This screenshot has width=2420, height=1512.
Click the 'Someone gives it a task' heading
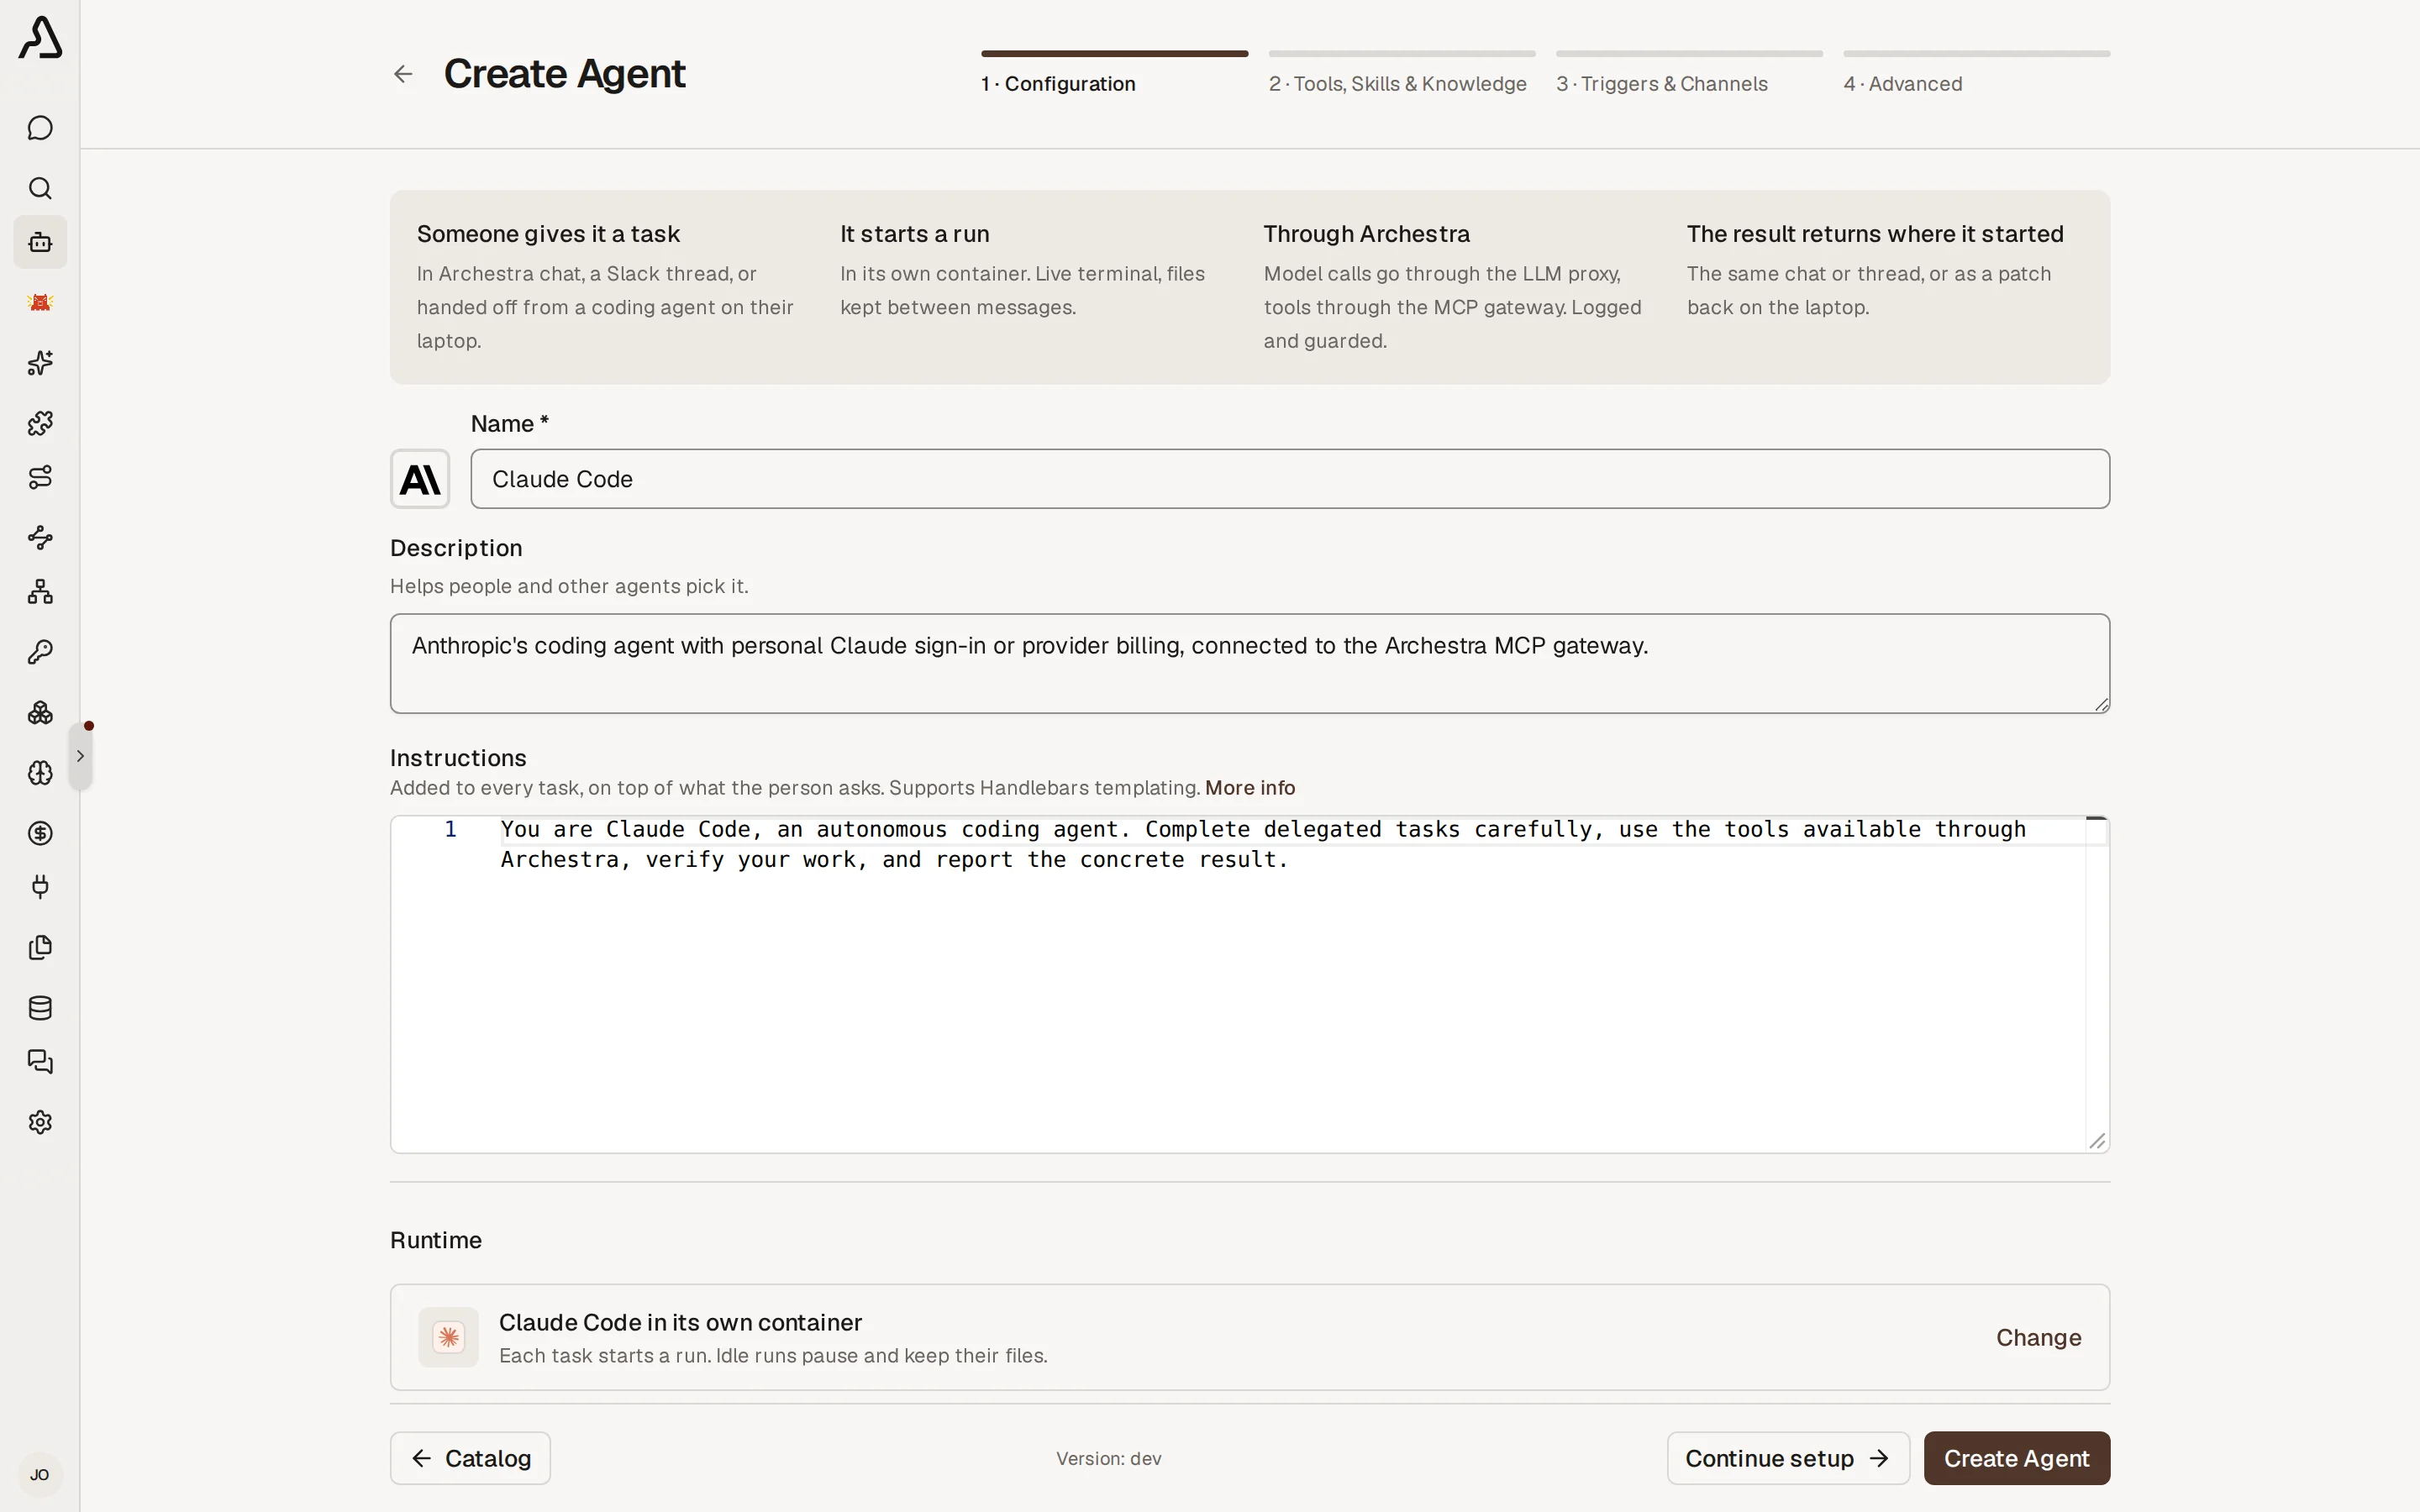548,234
